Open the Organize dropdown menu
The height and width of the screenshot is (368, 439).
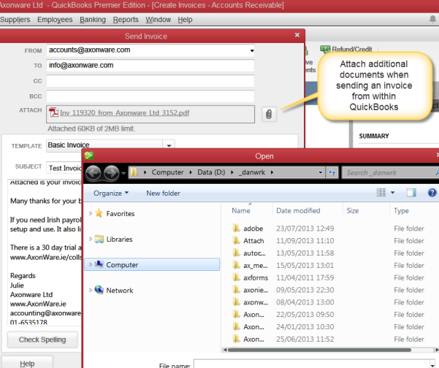[x=111, y=193]
